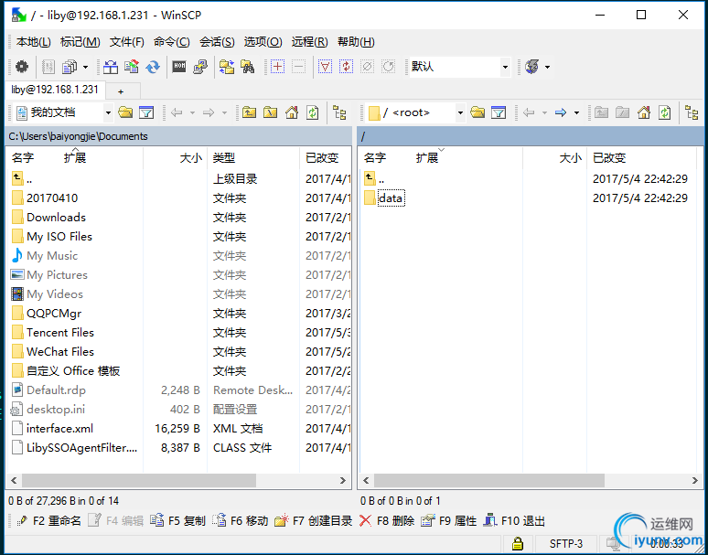Sort local files by 类型 column header
This screenshot has height=555, width=708.
pyautogui.click(x=252, y=157)
